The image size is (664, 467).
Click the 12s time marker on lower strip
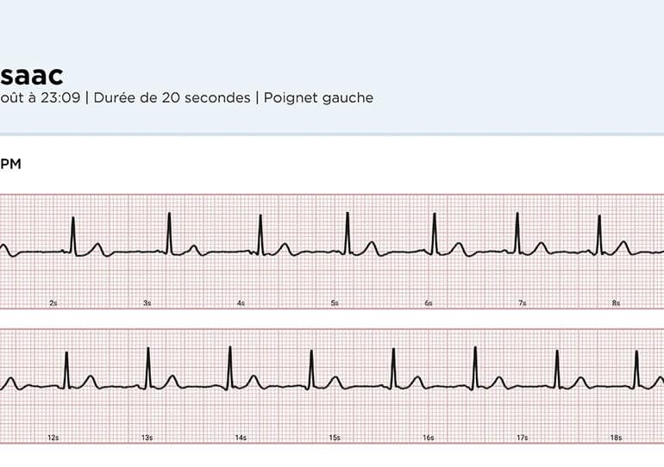[53, 438]
